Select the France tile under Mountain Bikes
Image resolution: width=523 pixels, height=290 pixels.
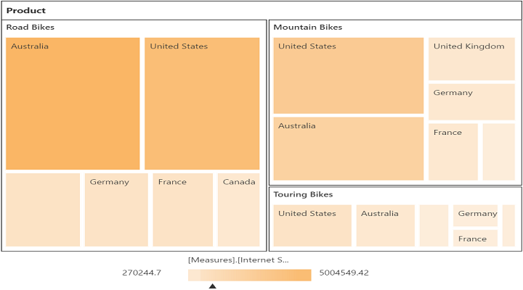tap(453, 152)
